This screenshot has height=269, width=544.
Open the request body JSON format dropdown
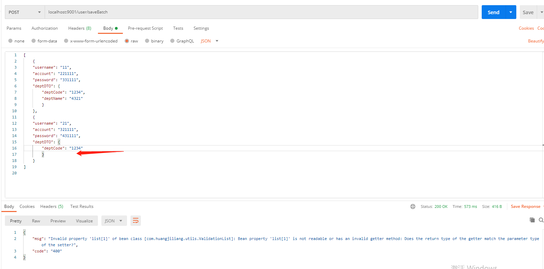(210, 41)
